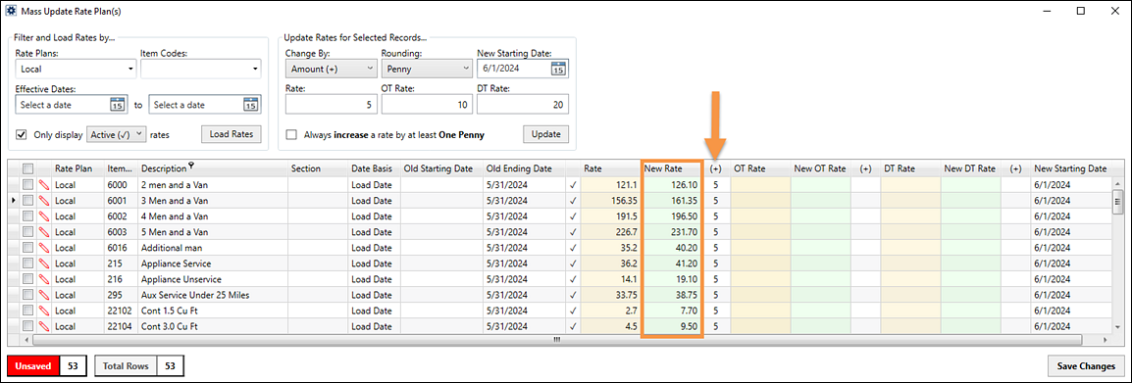Click the edit pencil for Aux Service row
Viewport: 1132px width, 383px height.
point(44,295)
